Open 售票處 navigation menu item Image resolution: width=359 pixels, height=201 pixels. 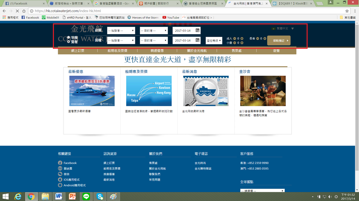point(237,51)
